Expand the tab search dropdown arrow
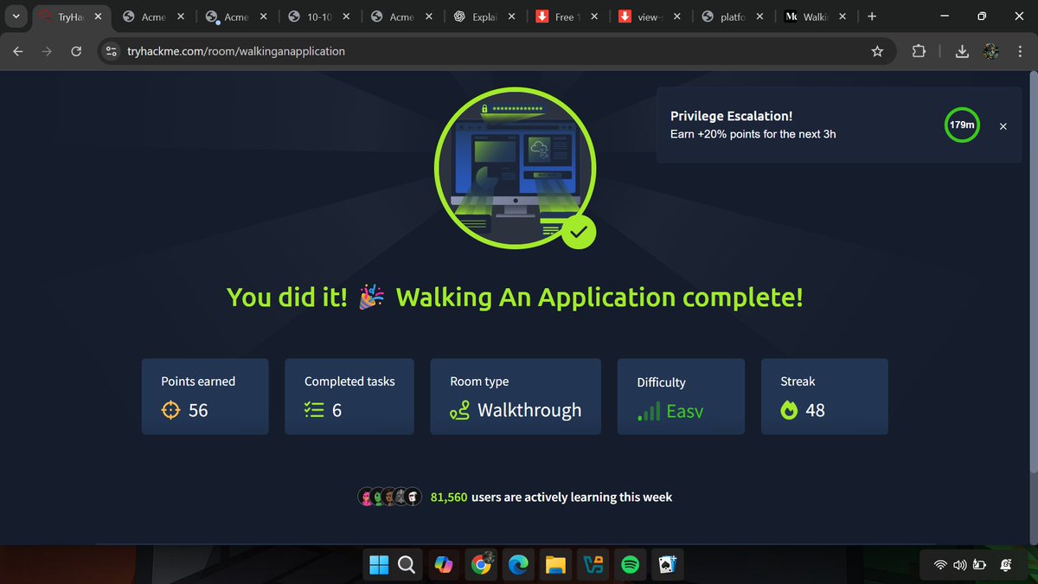This screenshot has width=1038, height=584. [16, 16]
